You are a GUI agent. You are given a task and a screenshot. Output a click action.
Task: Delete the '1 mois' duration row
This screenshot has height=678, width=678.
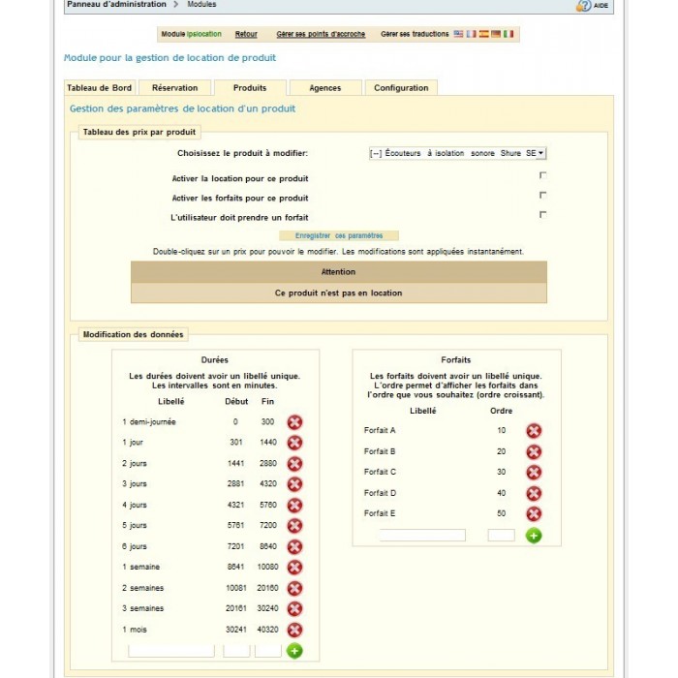point(294,630)
